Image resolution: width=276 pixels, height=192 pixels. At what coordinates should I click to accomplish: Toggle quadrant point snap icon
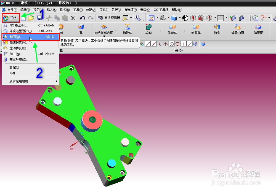177,44
